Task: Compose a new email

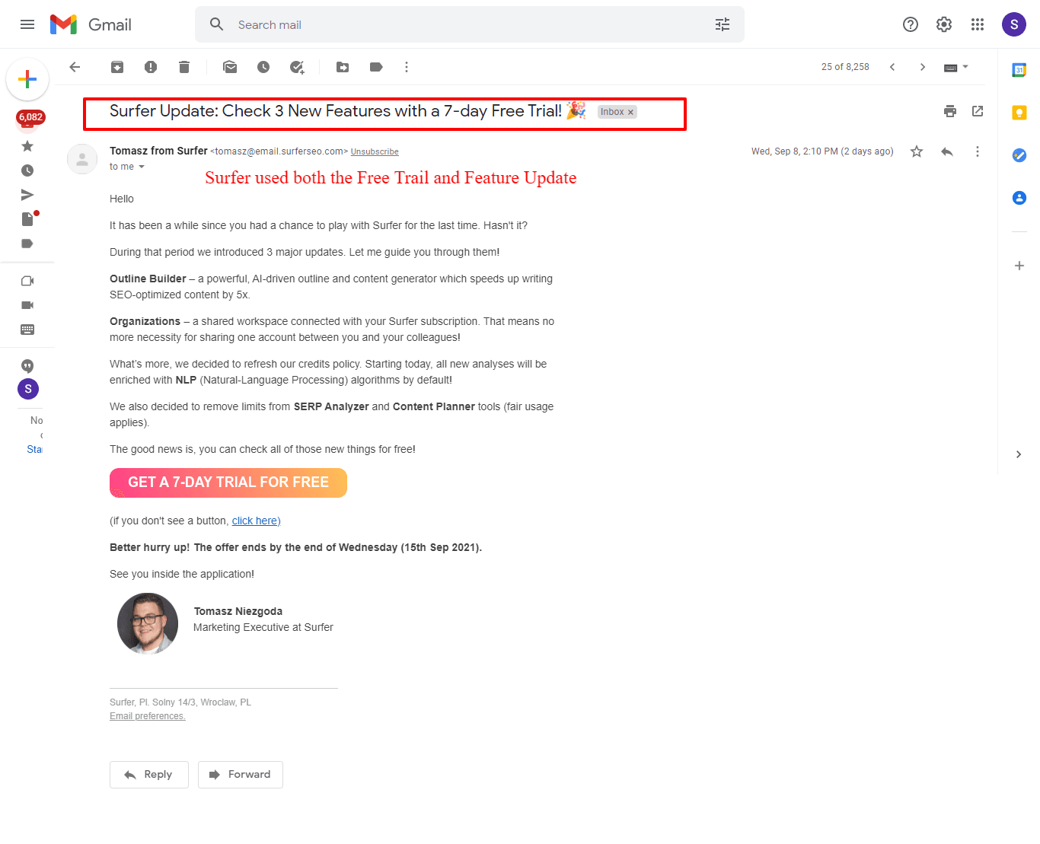Action: click(27, 79)
